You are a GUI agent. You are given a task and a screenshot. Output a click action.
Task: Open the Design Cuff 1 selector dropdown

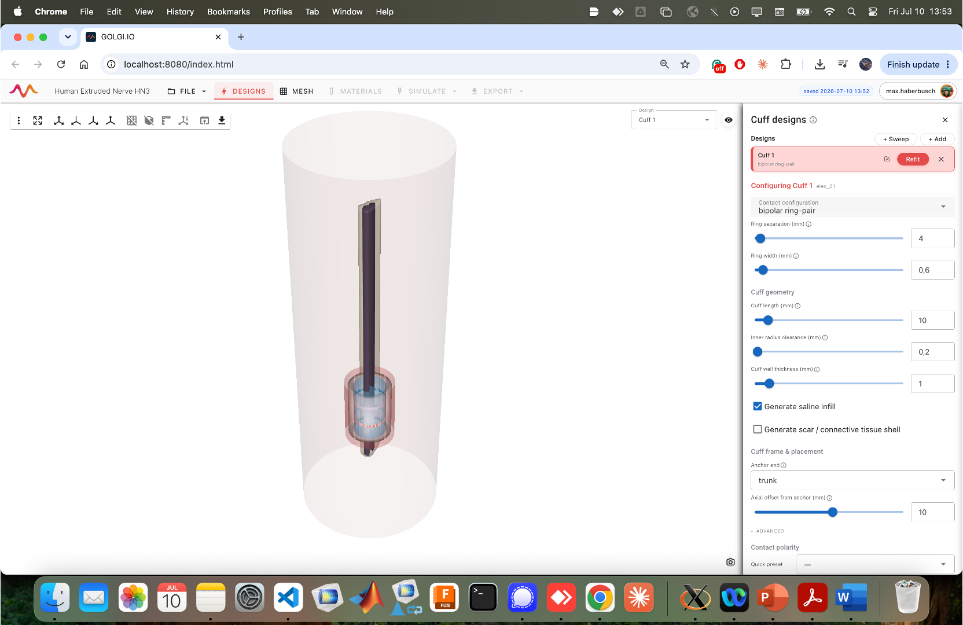point(674,120)
